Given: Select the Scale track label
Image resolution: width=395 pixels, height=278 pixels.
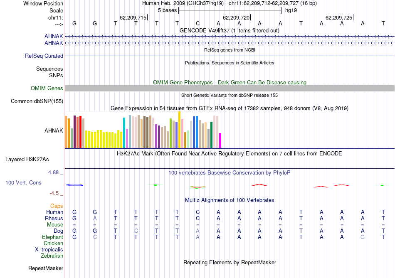Looking at the screenshot, I should point(56,10).
